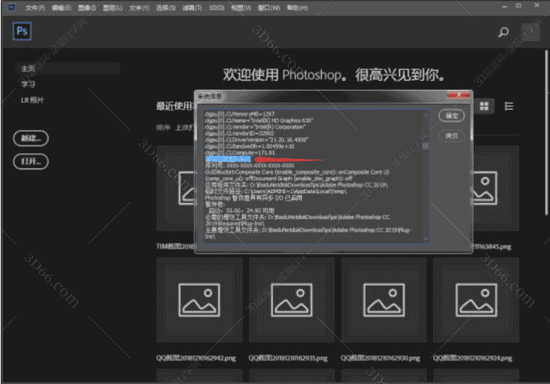Open the search magnifier icon
The width and height of the screenshot is (550, 384).
504,32
